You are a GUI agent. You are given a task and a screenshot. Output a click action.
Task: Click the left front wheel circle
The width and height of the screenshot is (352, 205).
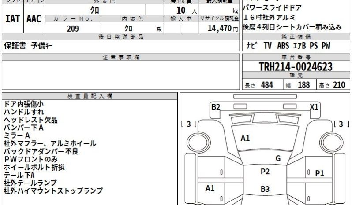click(198, 143)
